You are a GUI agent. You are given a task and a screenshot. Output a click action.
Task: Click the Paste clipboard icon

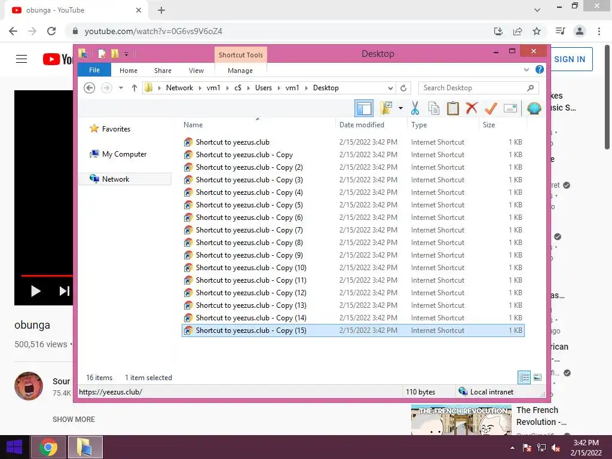pyautogui.click(x=453, y=108)
